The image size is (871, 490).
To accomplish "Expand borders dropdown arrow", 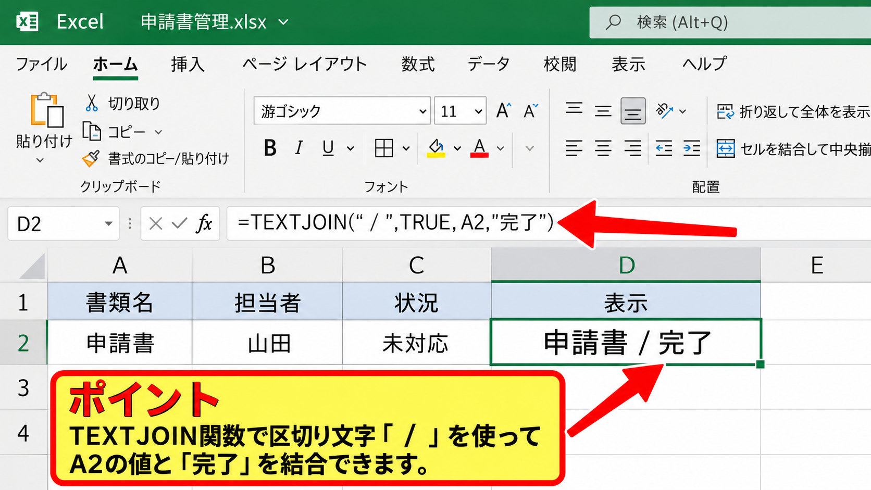I will click(406, 149).
